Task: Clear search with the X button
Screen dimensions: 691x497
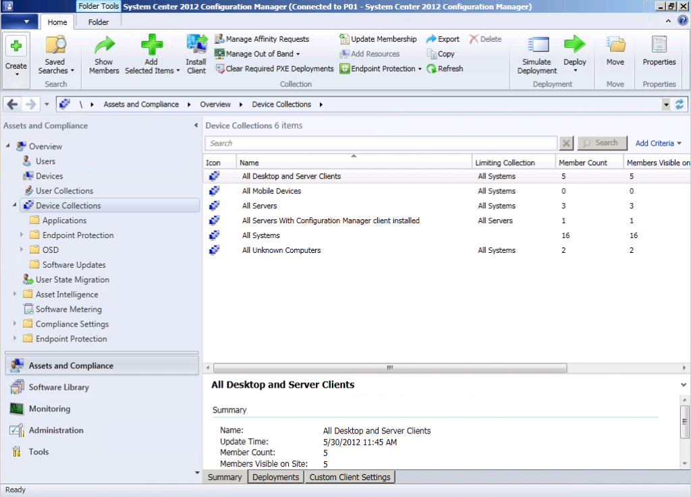Action: (566, 143)
